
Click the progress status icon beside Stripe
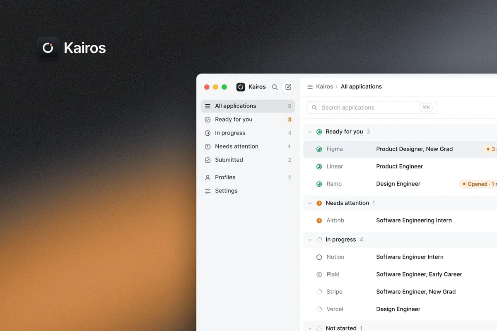point(319,292)
